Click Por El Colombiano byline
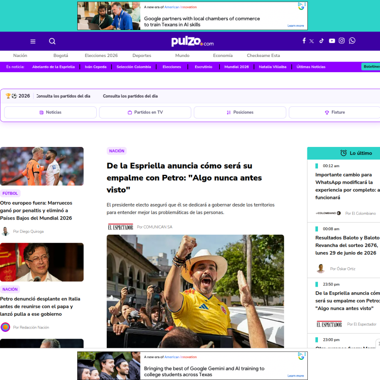 click(361, 213)
